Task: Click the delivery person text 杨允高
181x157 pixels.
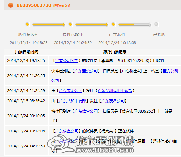Action: point(107,131)
